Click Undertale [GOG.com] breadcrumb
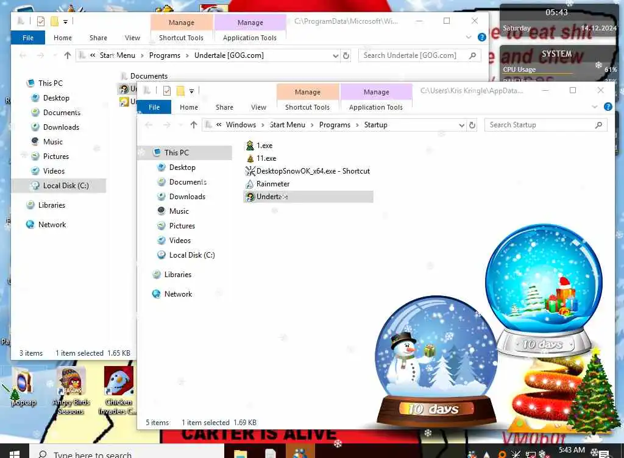The image size is (624, 458). click(x=229, y=55)
